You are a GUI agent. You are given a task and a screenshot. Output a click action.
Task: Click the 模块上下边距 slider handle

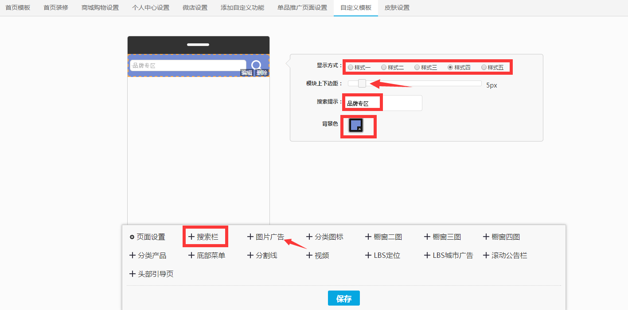[x=362, y=84]
